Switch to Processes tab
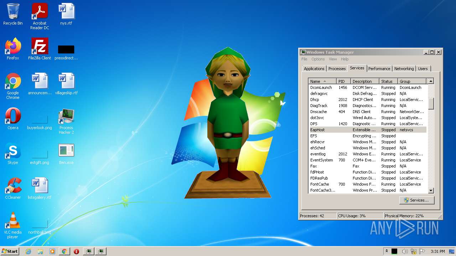 click(x=337, y=69)
